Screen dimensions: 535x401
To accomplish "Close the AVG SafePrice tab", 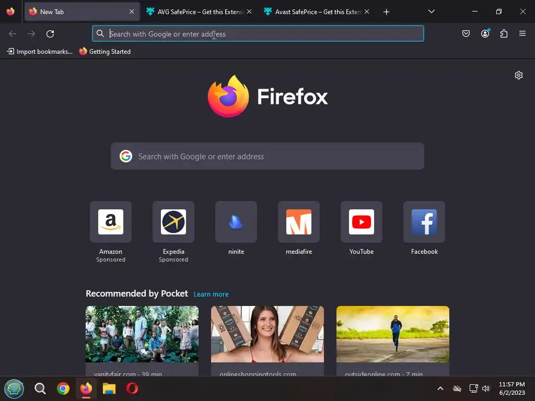I will pyautogui.click(x=249, y=11).
